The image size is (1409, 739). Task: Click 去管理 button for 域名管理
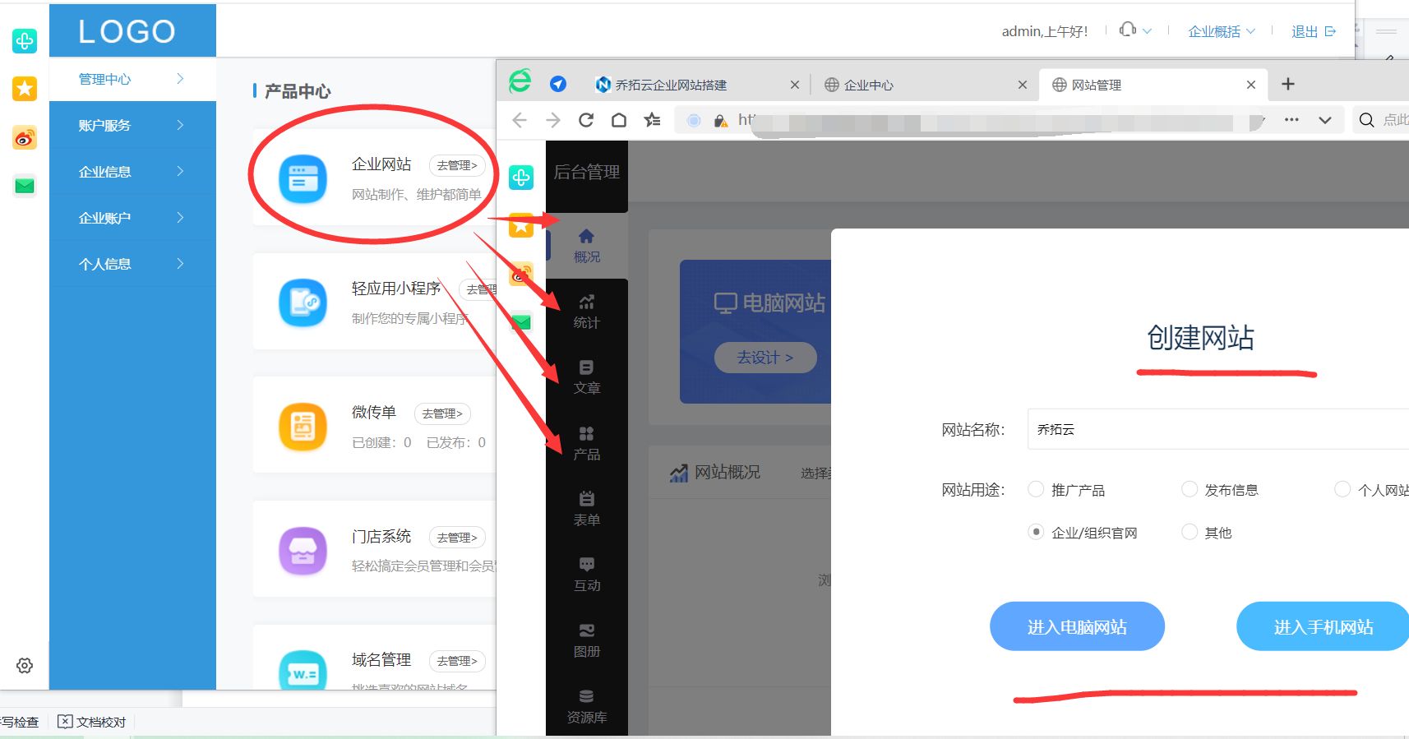[457, 661]
